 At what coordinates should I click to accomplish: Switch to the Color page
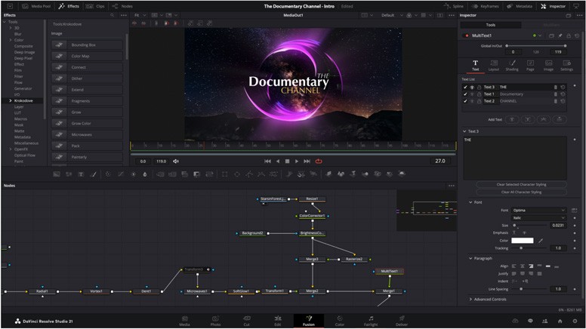pyautogui.click(x=339, y=321)
